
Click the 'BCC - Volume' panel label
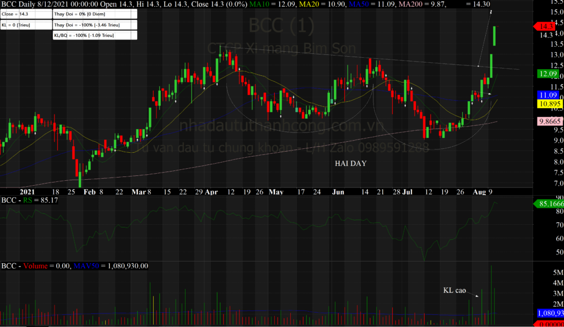click(x=22, y=266)
